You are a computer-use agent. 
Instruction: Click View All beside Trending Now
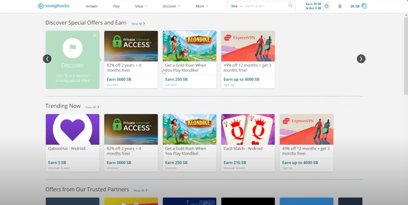[x=92, y=107]
